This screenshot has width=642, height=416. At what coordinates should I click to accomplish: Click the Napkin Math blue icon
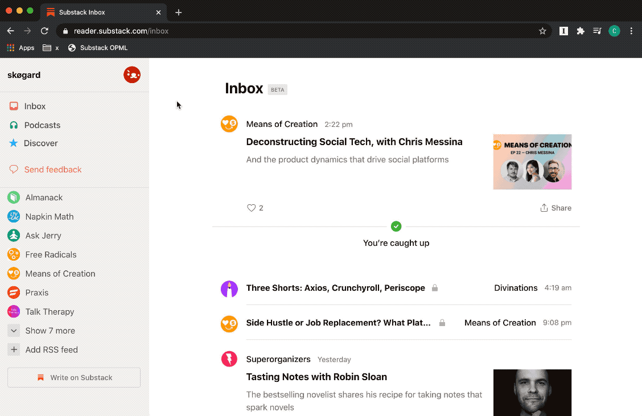(14, 217)
